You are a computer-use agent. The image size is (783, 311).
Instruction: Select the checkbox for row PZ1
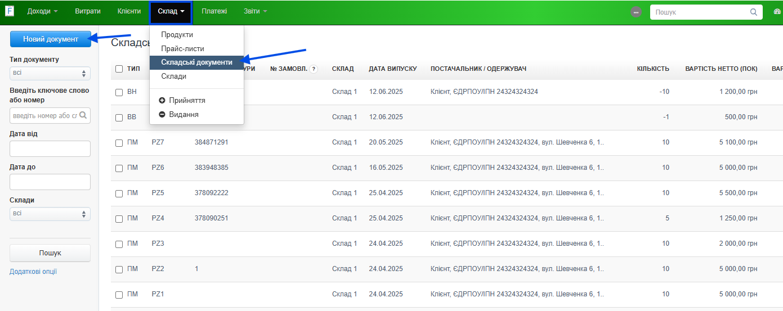[x=119, y=295]
